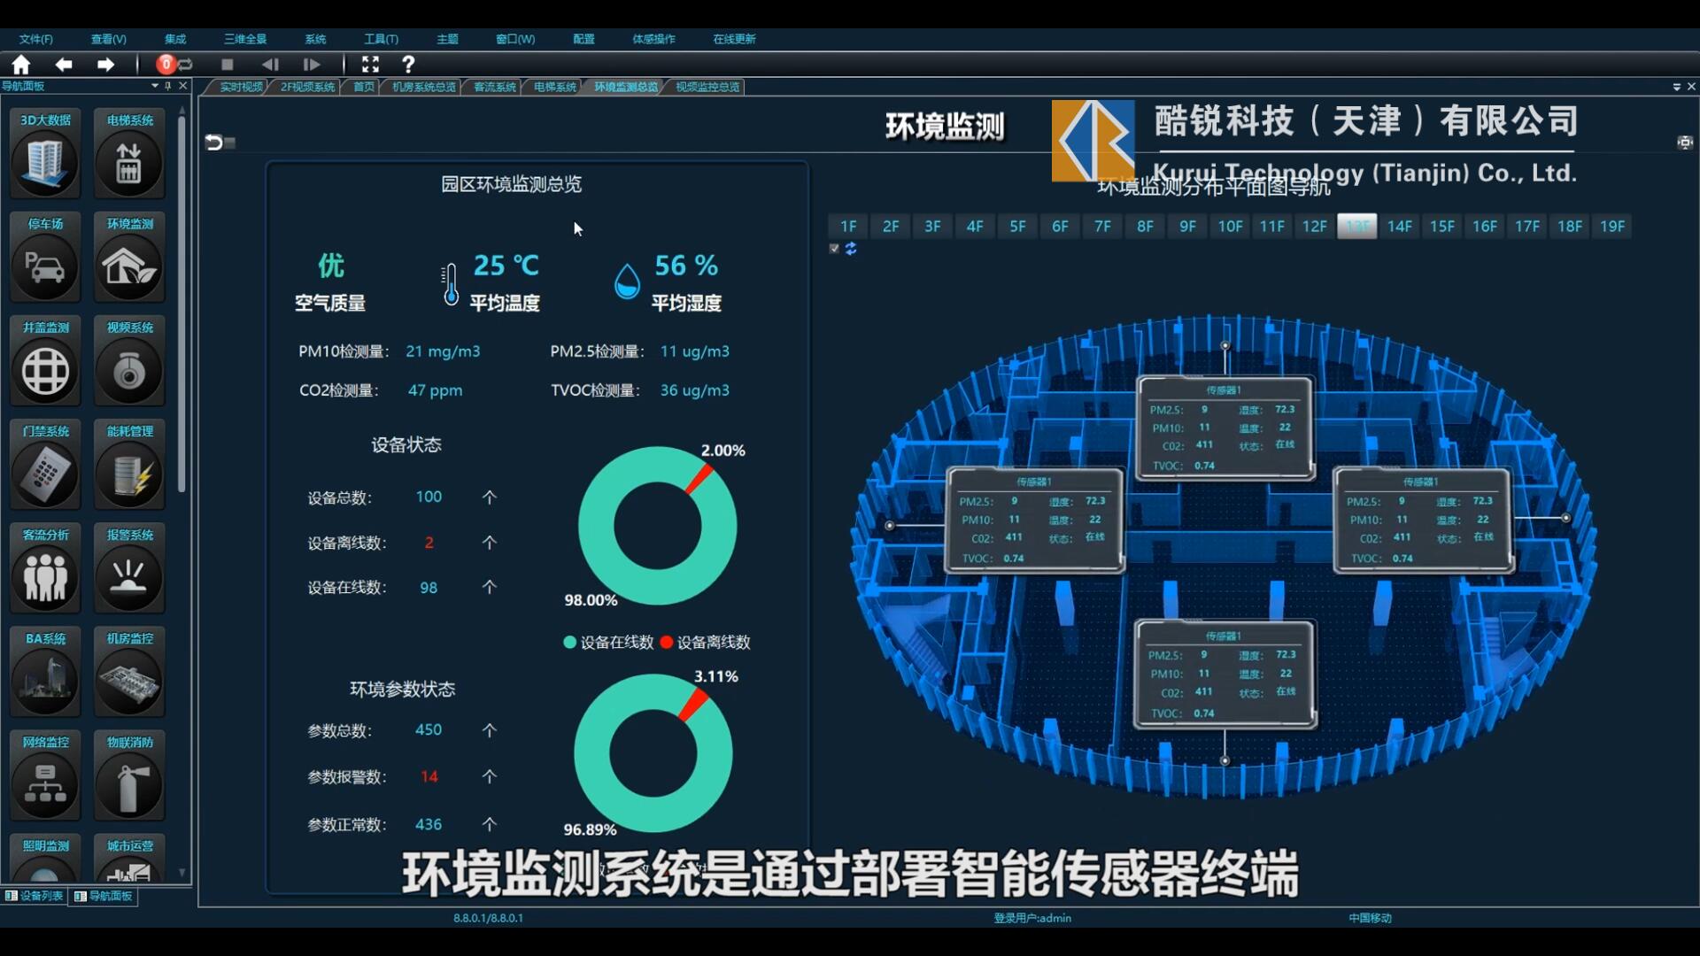
Task: Click the Home icon in the toolbar
Action: pyautogui.click(x=21, y=65)
